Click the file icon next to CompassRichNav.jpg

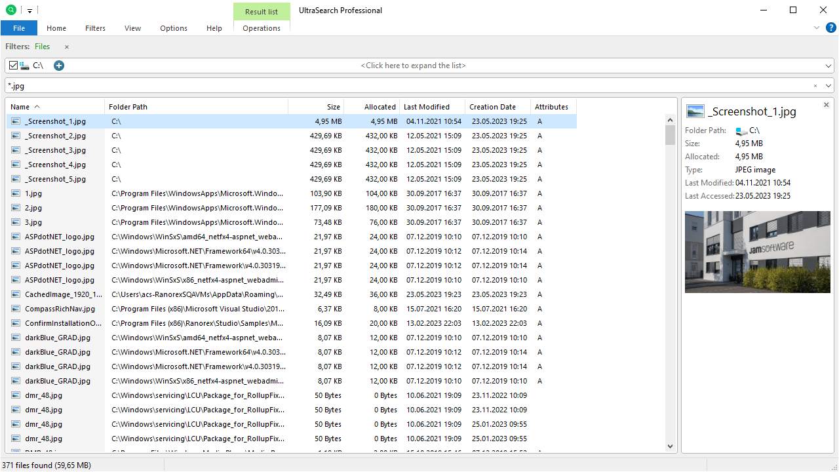pos(16,309)
